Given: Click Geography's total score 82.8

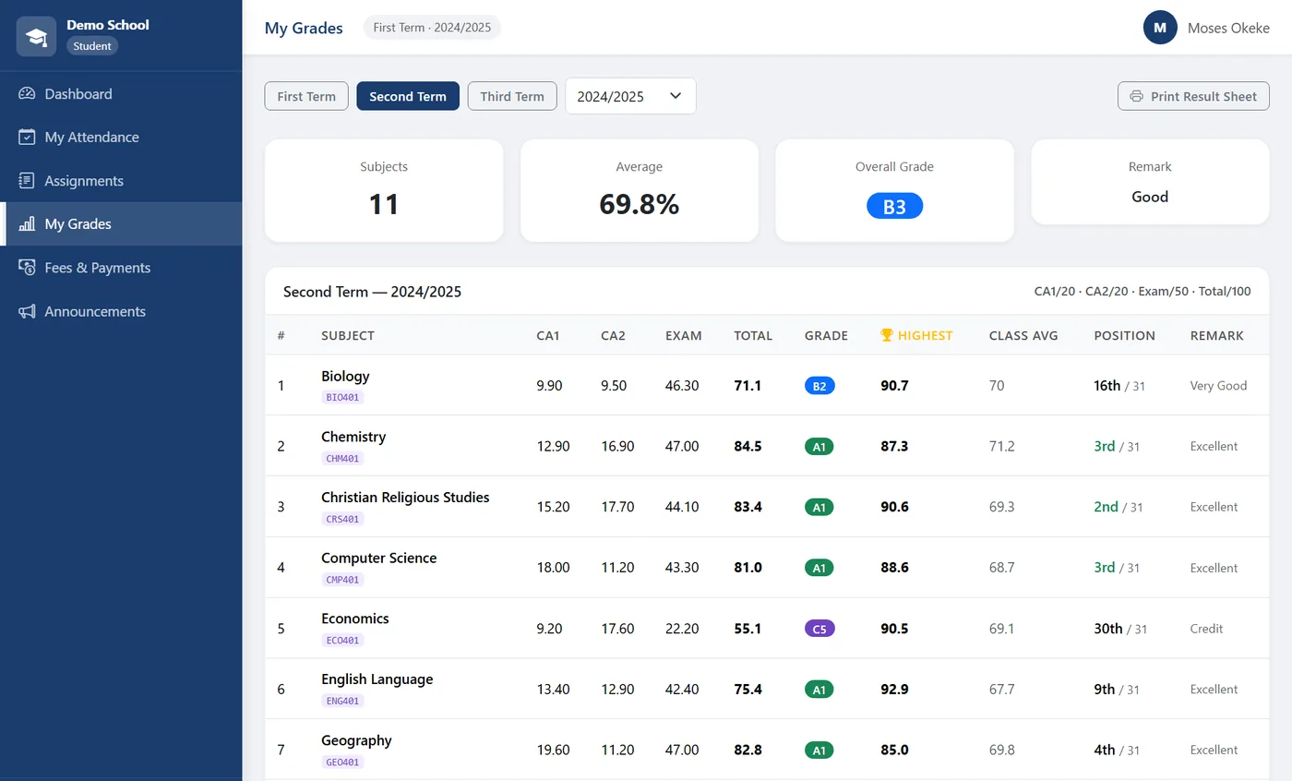Looking at the screenshot, I should (x=748, y=751).
